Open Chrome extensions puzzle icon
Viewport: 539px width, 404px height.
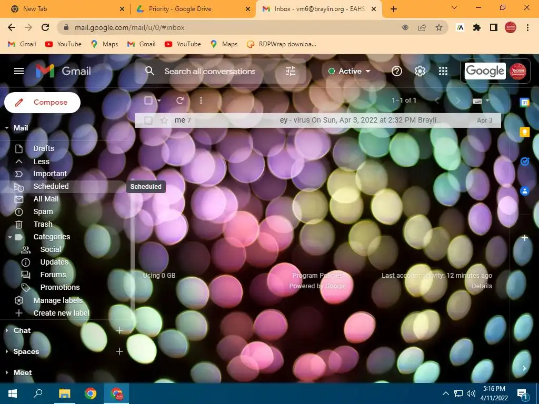click(x=476, y=27)
